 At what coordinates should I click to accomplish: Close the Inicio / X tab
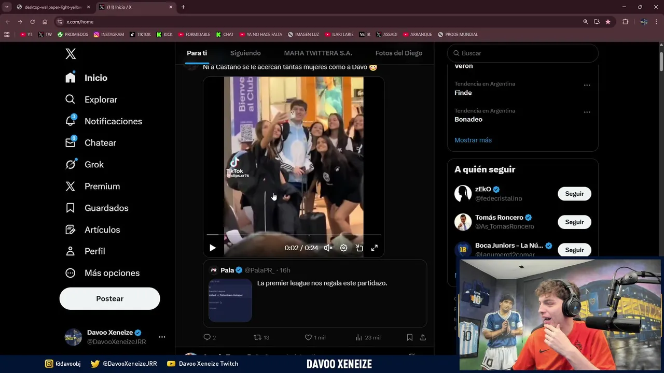[x=171, y=7]
